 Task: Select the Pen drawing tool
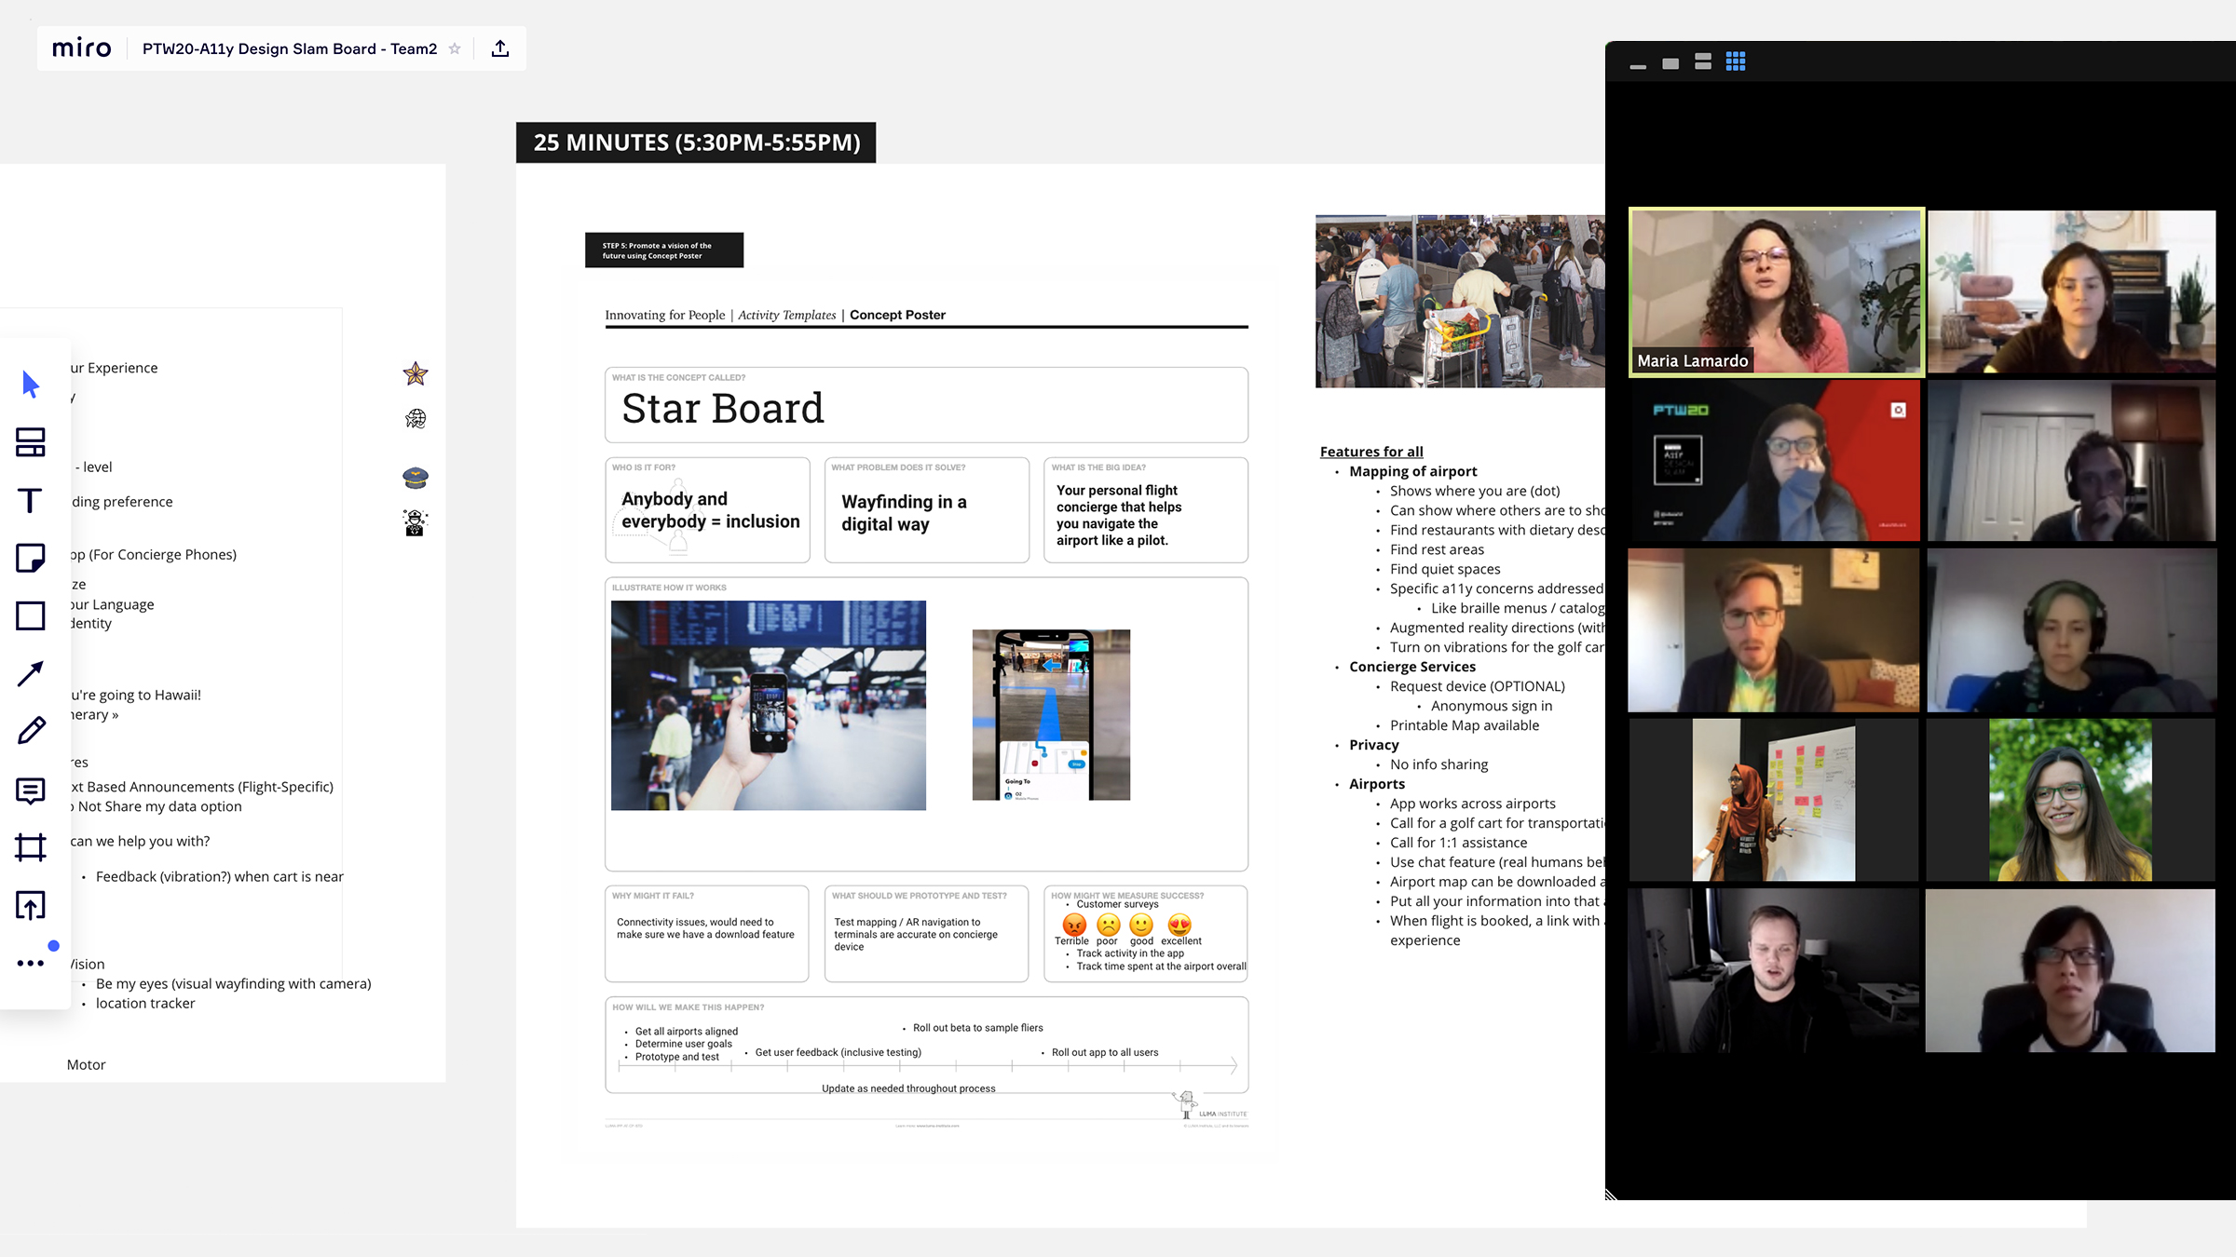(x=31, y=731)
